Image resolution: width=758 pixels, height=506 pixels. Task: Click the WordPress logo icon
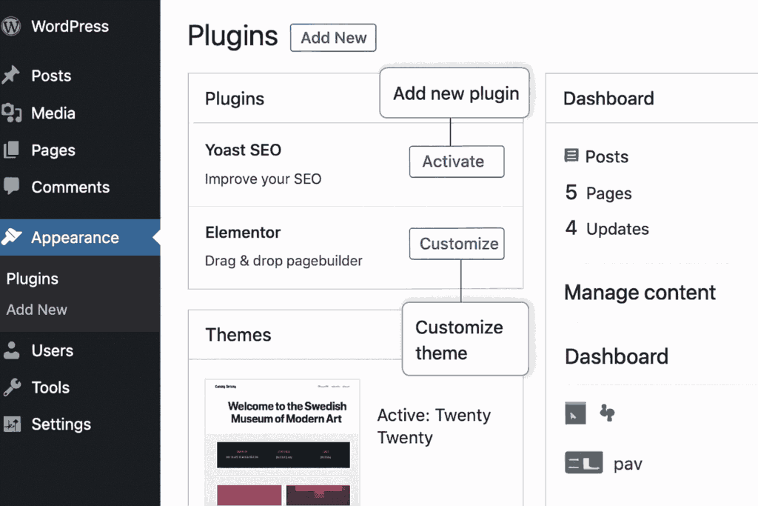click(x=10, y=27)
